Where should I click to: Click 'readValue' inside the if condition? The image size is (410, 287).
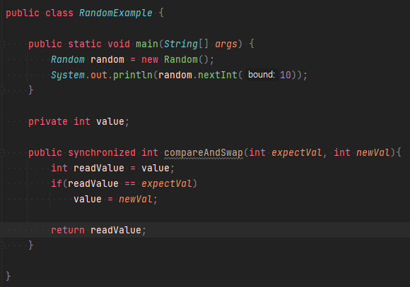point(93,183)
